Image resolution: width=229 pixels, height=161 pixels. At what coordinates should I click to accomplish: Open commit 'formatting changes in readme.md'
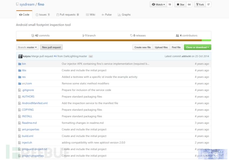pos(83,123)
